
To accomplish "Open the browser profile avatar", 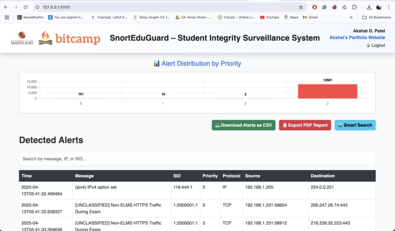I will [x=379, y=7].
